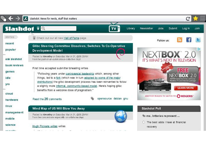Screen dimensions: 206x145
Task: Click the search magnifier icon
Action: [43, 28]
